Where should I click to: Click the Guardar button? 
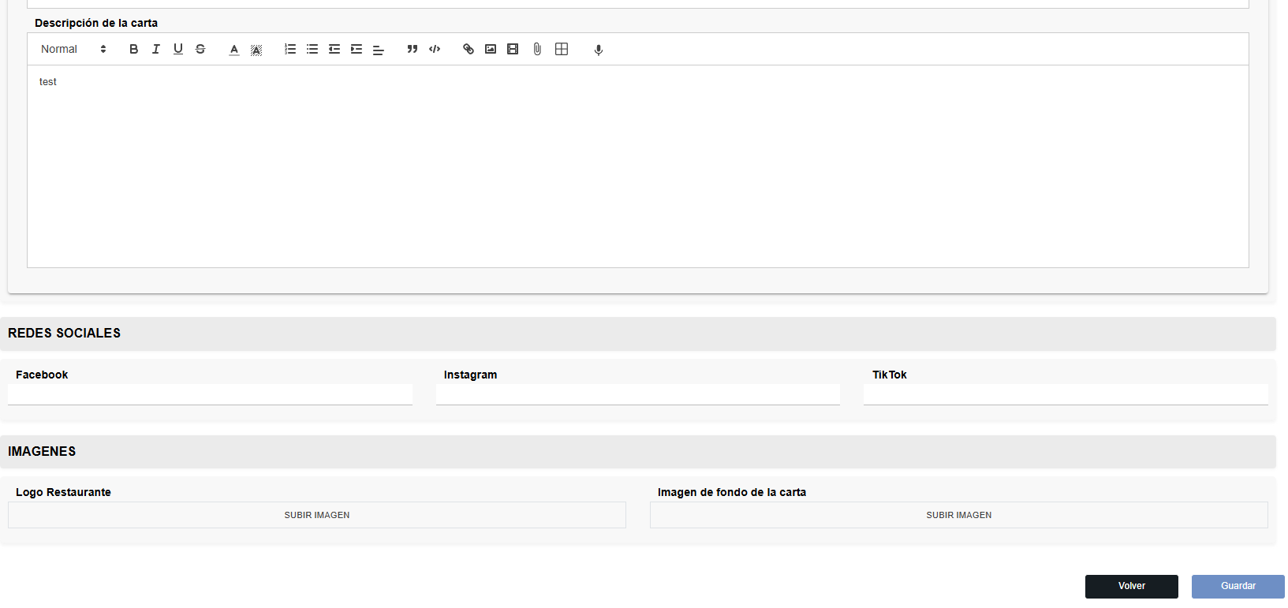(1238, 586)
